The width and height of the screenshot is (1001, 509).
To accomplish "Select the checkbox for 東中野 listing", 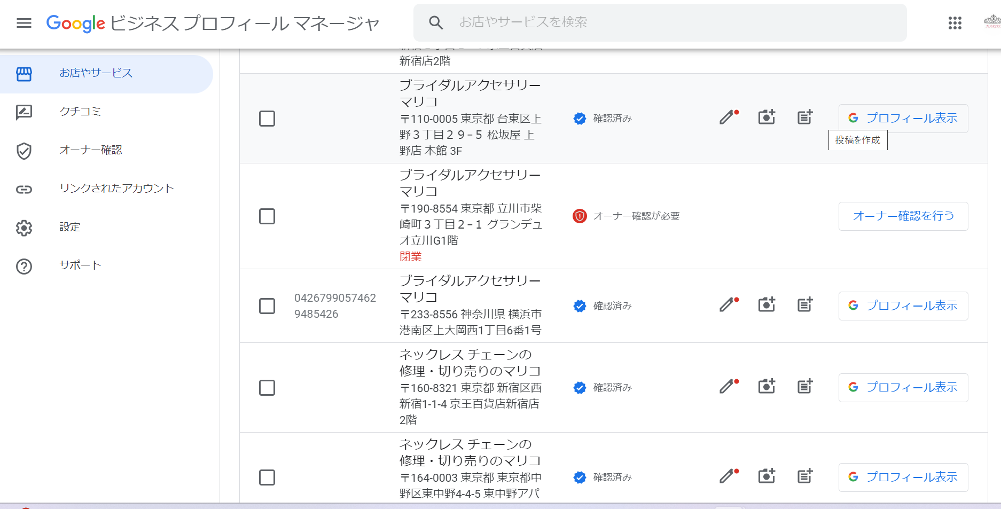I will click(267, 477).
